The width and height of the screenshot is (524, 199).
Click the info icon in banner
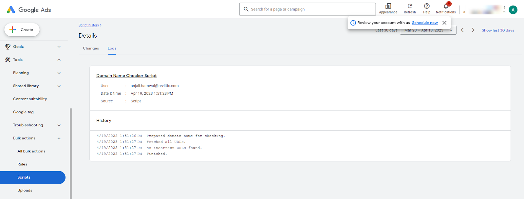coord(353,23)
